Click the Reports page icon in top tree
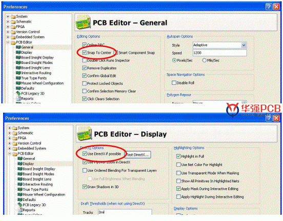Viewport: 283px width, 221px height. [18, 99]
